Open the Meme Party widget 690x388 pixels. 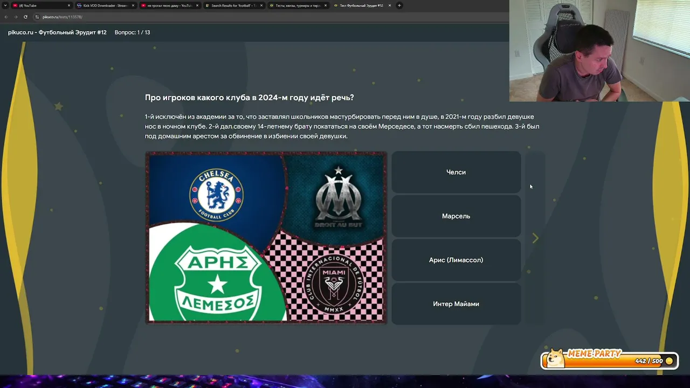(609, 360)
